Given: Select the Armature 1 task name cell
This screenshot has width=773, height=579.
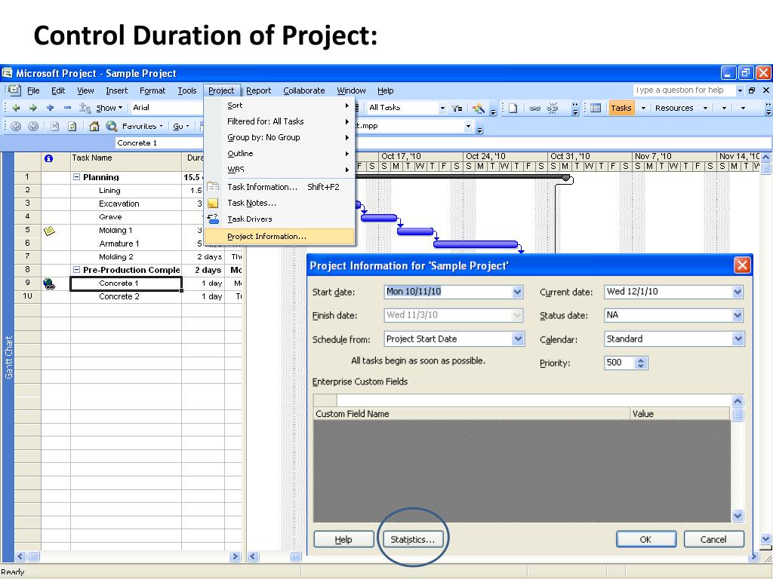Looking at the screenshot, I should (x=126, y=244).
